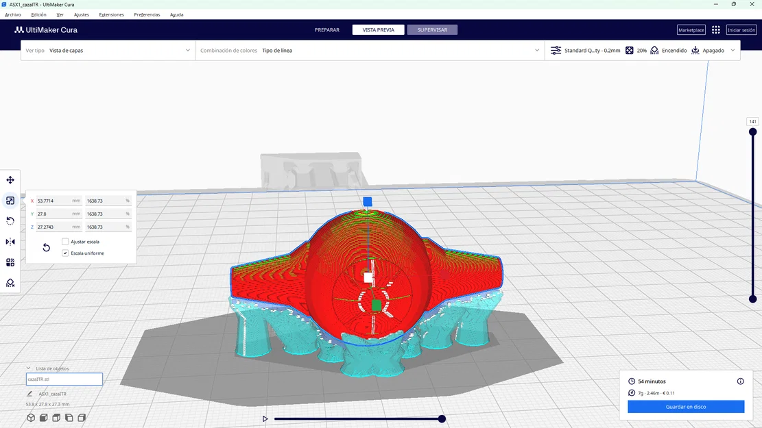
Task: Open the apps grid icon
Action: (x=716, y=30)
